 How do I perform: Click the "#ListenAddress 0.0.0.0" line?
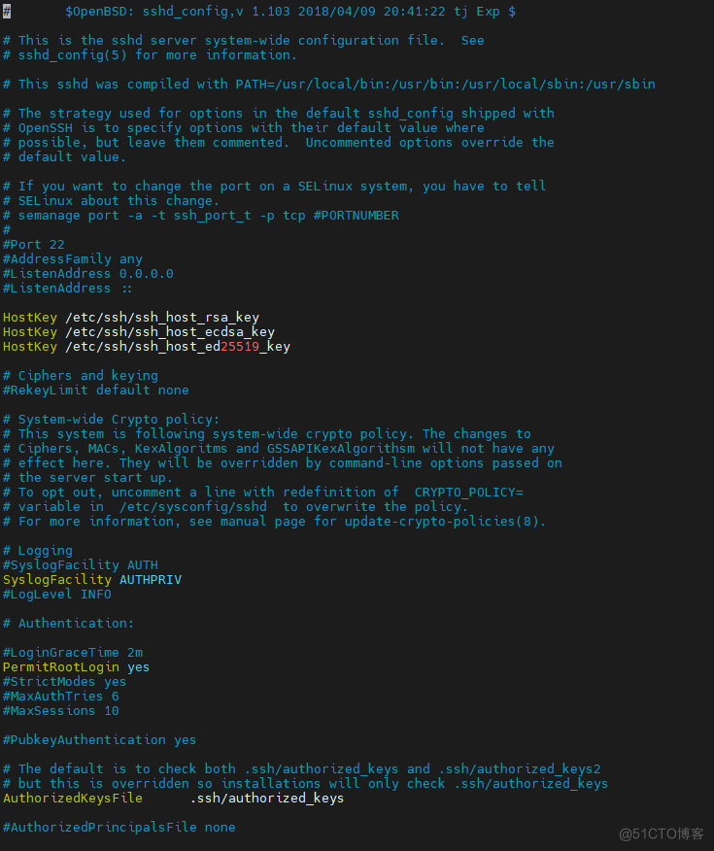(87, 274)
